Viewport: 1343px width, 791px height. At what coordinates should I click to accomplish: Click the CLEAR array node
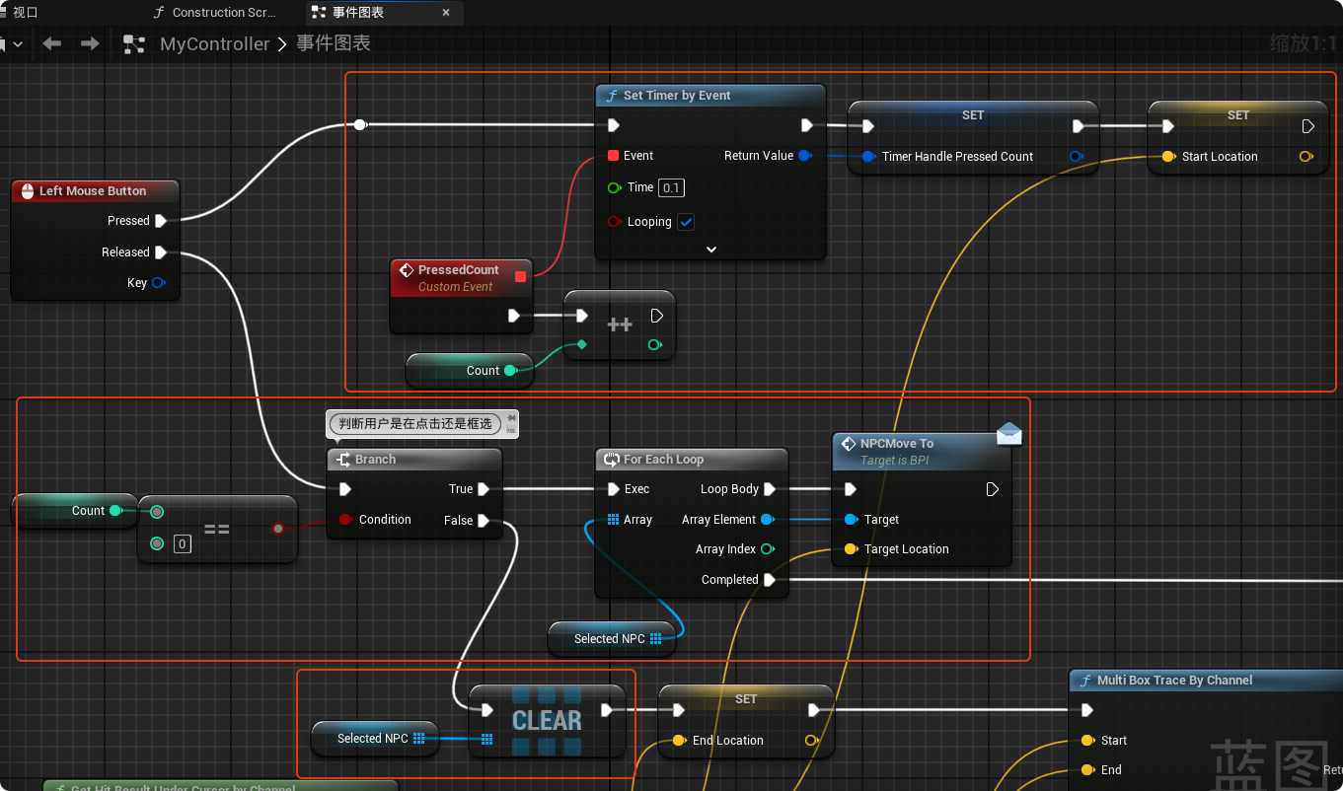tap(547, 721)
